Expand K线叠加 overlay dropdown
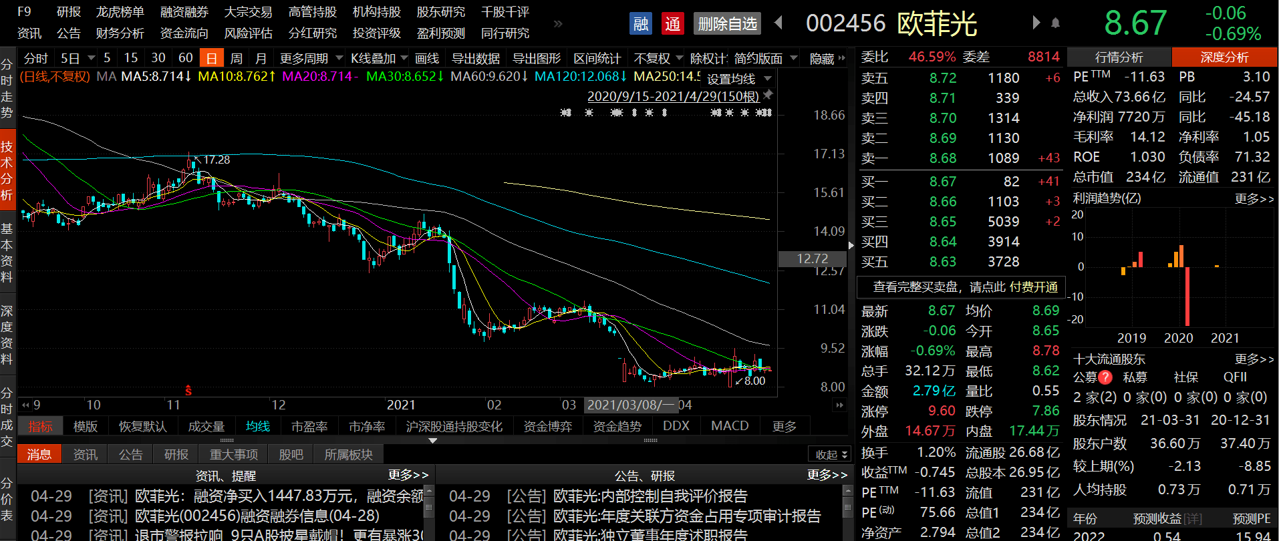The height and width of the screenshot is (541, 1279). (x=403, y=58)
